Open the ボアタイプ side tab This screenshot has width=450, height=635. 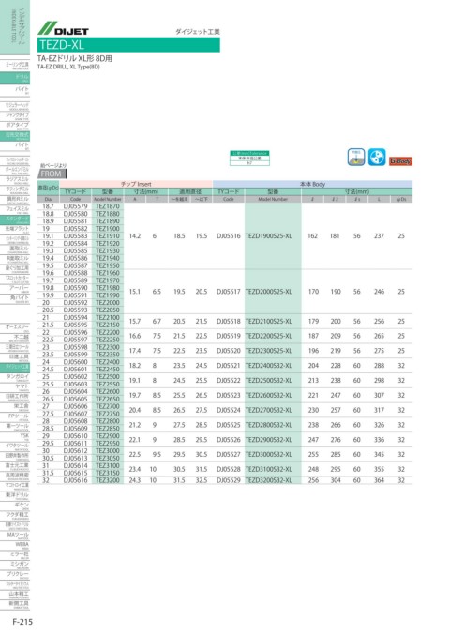click(x=15, y=126)
